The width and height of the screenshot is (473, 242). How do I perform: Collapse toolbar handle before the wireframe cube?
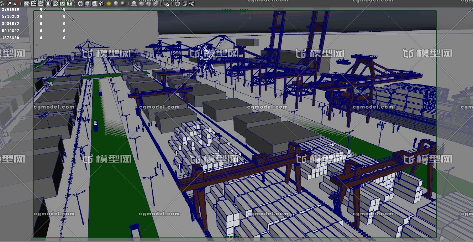coord(75,4)
